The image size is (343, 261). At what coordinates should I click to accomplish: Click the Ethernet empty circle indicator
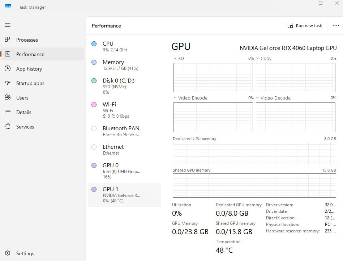tap(94, 147)
